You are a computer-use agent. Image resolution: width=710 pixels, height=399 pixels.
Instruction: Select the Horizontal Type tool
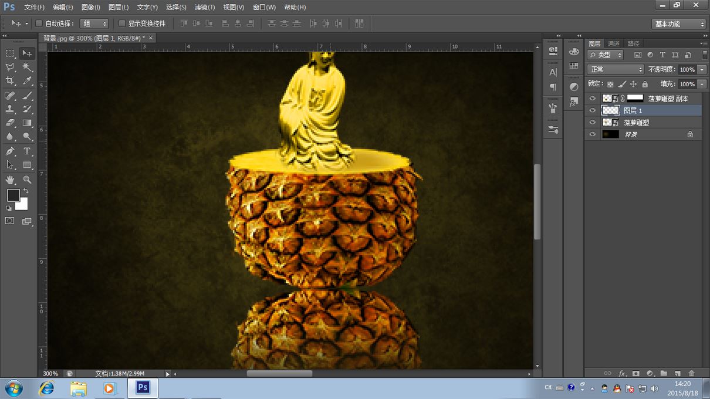coord(27,151)
